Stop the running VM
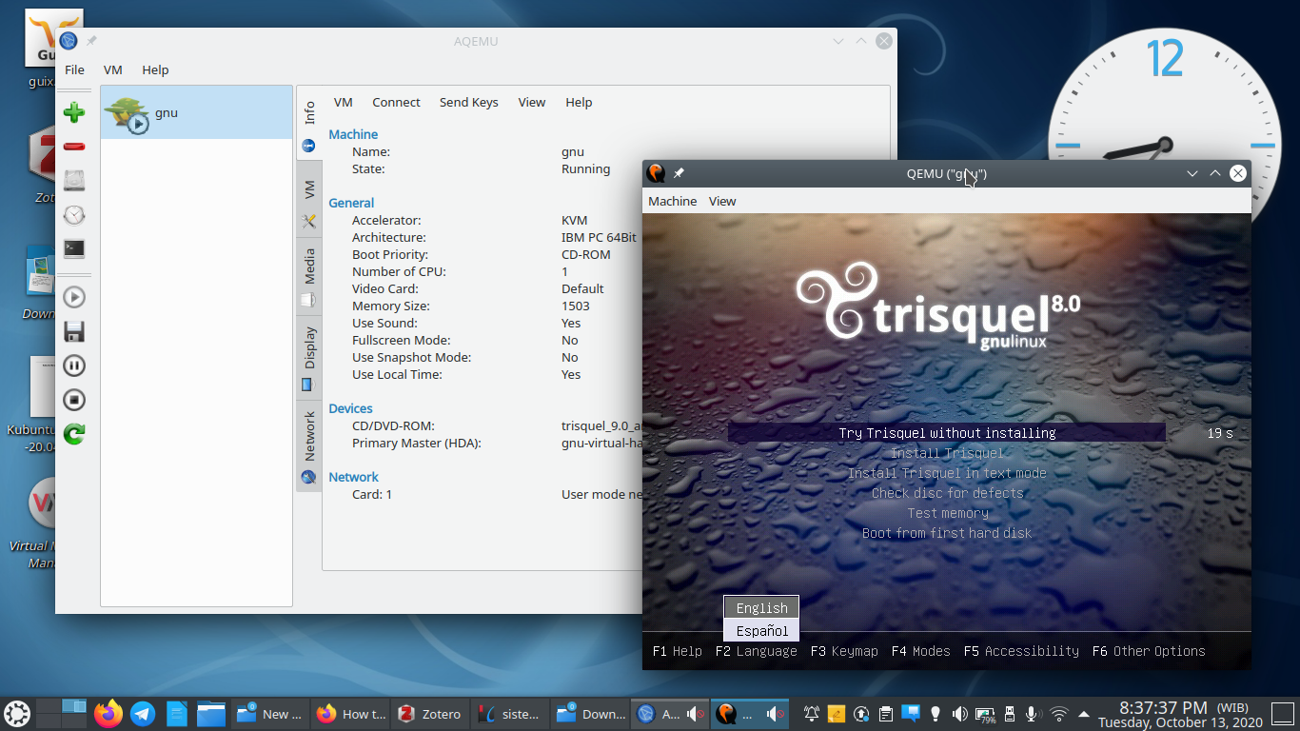 click(x=74, y=400)
